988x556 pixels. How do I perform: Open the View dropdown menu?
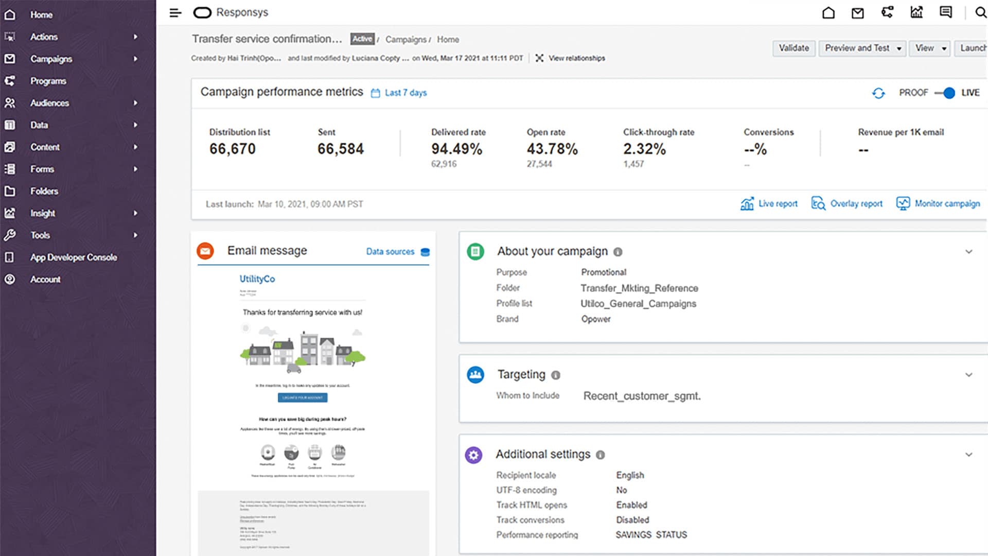929,48
